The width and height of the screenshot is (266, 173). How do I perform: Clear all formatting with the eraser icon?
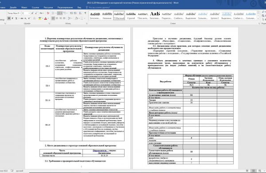pyautogui.click(x=48, y=13)
